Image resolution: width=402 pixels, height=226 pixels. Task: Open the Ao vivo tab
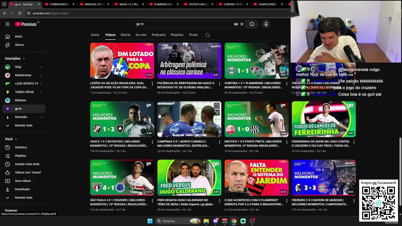[141, 35]
